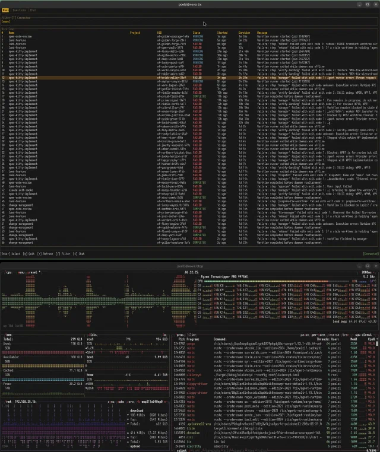Select the uiatencyd root process row
The width and height of the screenshot is (380, 452).
[274, 375]
